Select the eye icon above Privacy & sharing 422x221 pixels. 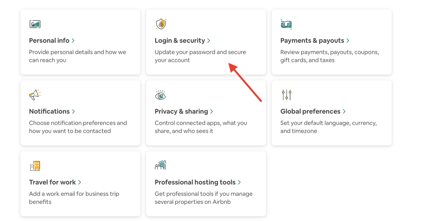pos(160,95)
